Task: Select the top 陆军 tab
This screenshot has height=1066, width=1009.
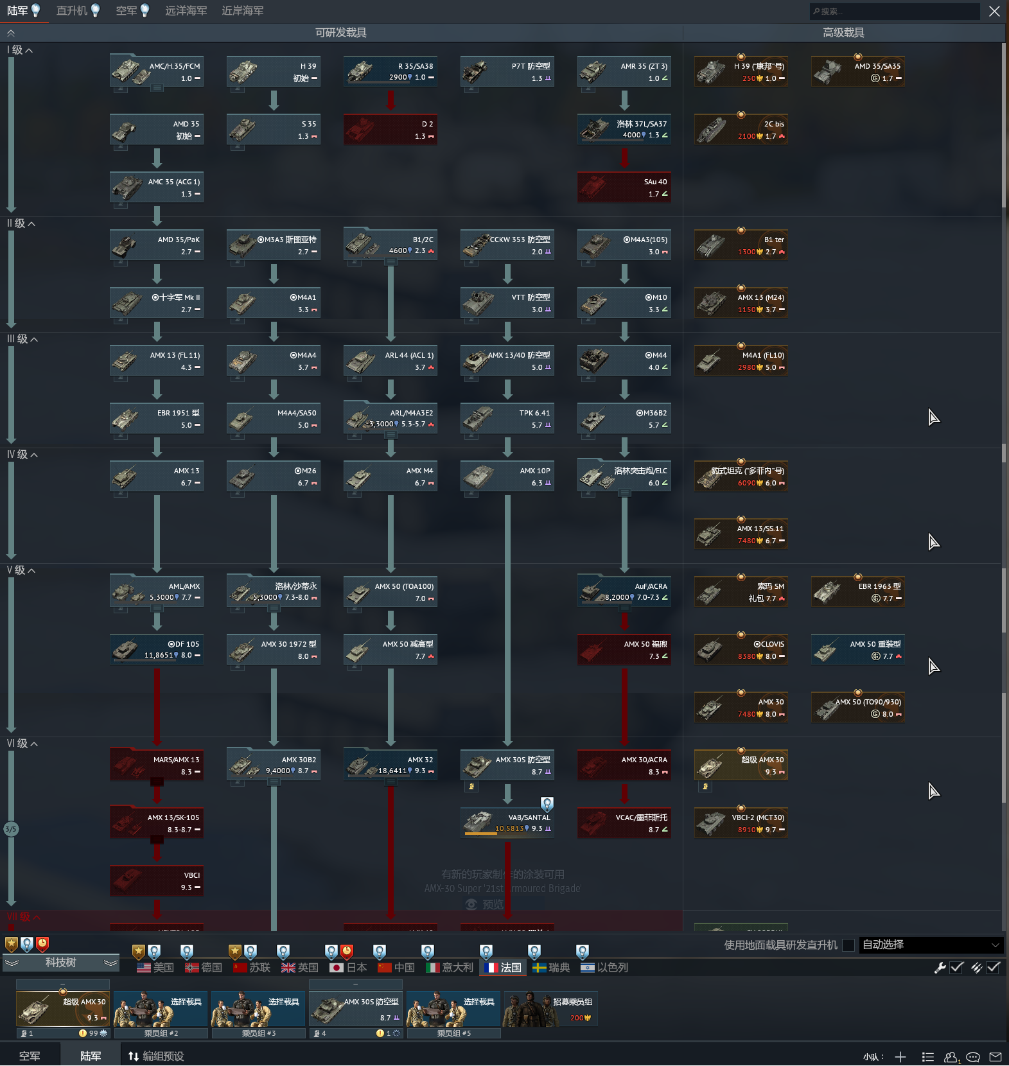Action: pyautogui.click(x=24, y=11)
